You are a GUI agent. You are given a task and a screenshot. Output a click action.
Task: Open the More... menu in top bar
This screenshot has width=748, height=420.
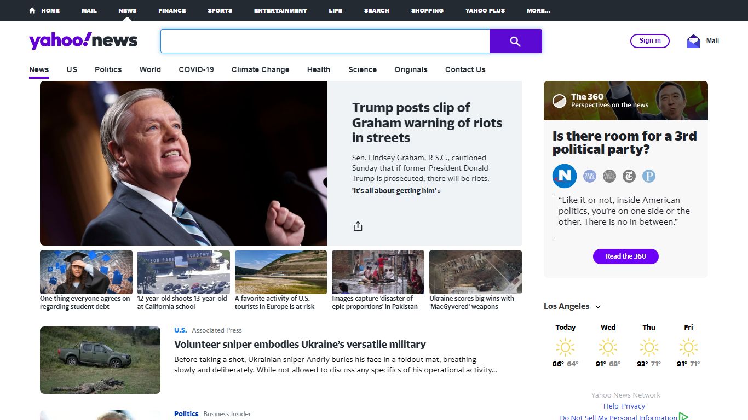click(x=538, y=10)
